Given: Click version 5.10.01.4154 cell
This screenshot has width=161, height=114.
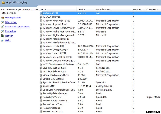Looking at the screenshot, I should [84, 86].
